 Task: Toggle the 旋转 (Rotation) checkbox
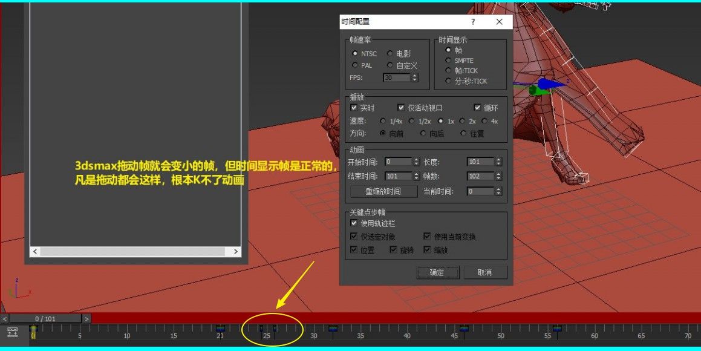pyautogui.click(x=393, y=249)
